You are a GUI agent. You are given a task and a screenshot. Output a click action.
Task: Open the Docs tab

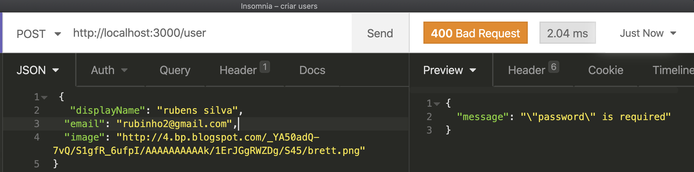(312, 70)
